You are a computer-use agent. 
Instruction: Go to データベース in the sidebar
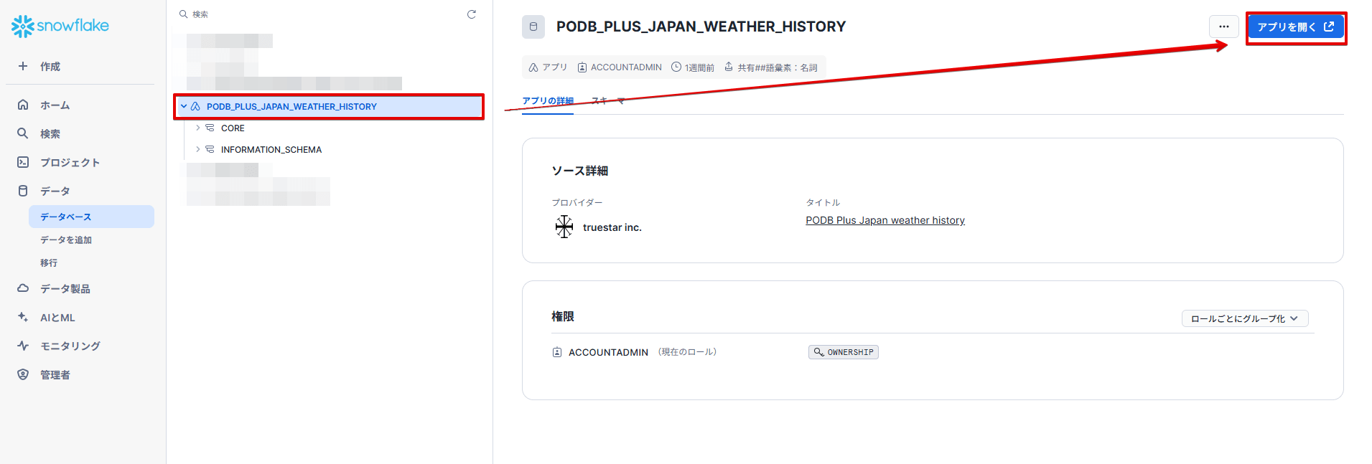[91, 217]
